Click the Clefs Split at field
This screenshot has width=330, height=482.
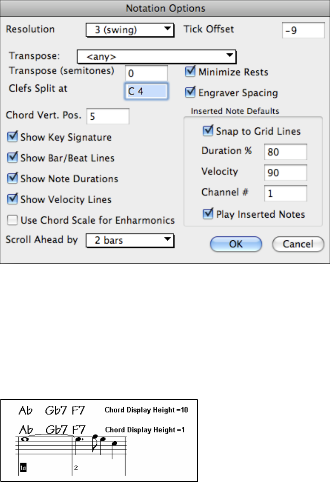[146, 91]
